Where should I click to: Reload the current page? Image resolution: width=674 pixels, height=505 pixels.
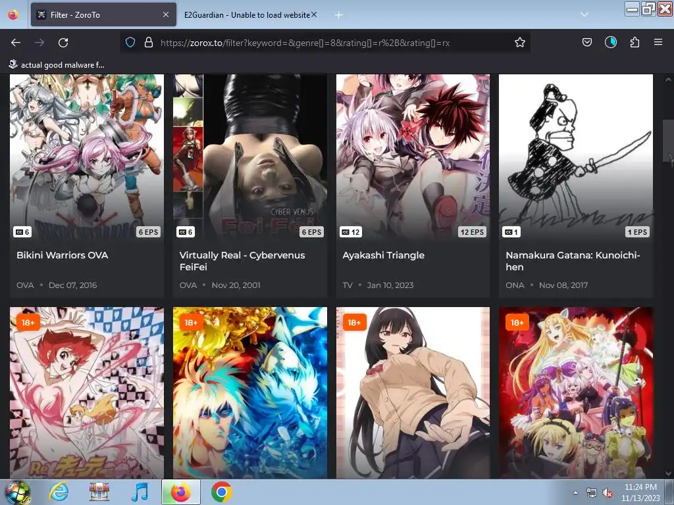click(x=63, y=43)
